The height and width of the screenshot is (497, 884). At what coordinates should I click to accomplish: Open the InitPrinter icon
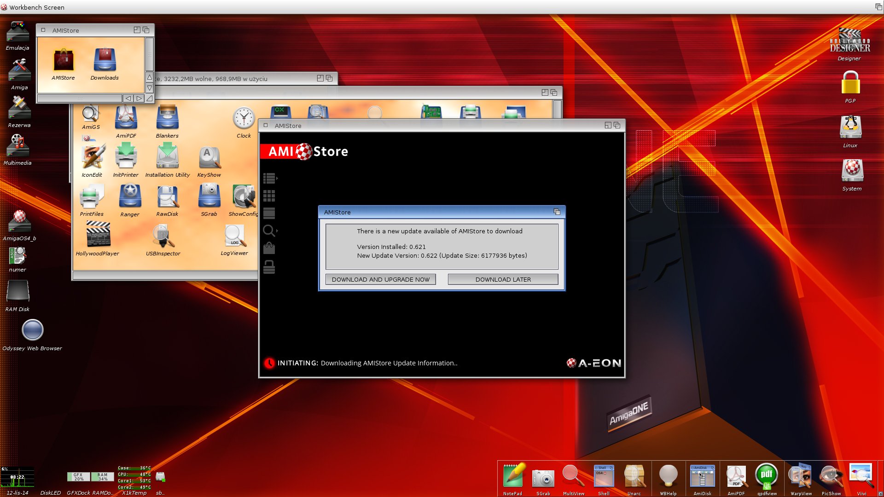(126, 161)
